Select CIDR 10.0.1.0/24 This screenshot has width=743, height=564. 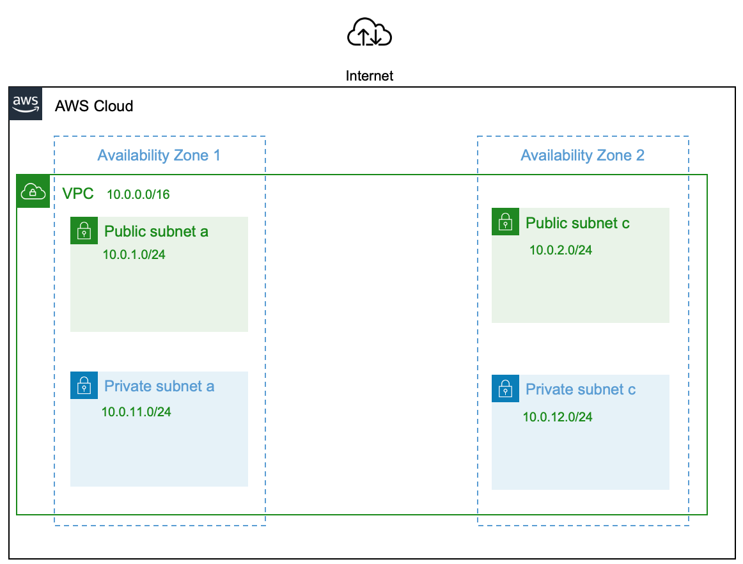pos(134,255)
